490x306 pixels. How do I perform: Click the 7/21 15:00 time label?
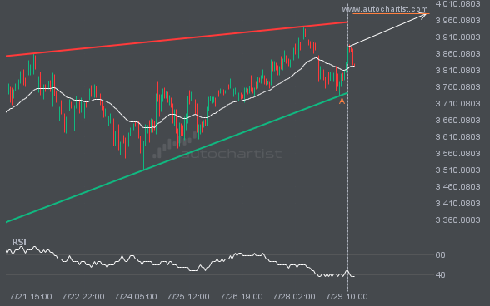click(31, 296)
